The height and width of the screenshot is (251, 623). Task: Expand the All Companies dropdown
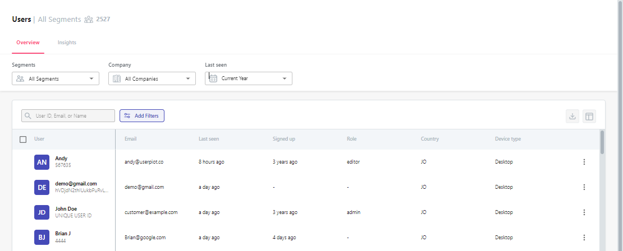coord(152,78)
